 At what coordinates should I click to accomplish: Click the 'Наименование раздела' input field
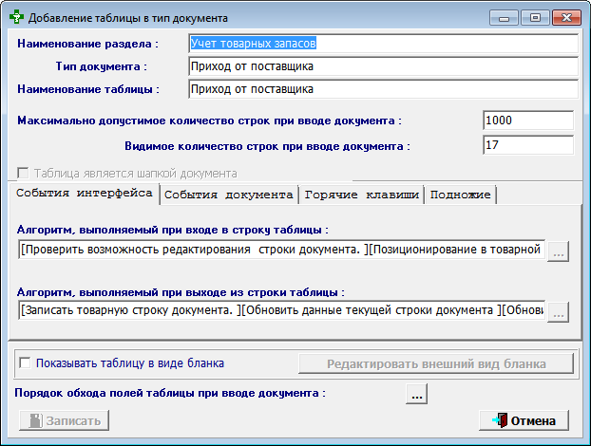pos(383,44)
